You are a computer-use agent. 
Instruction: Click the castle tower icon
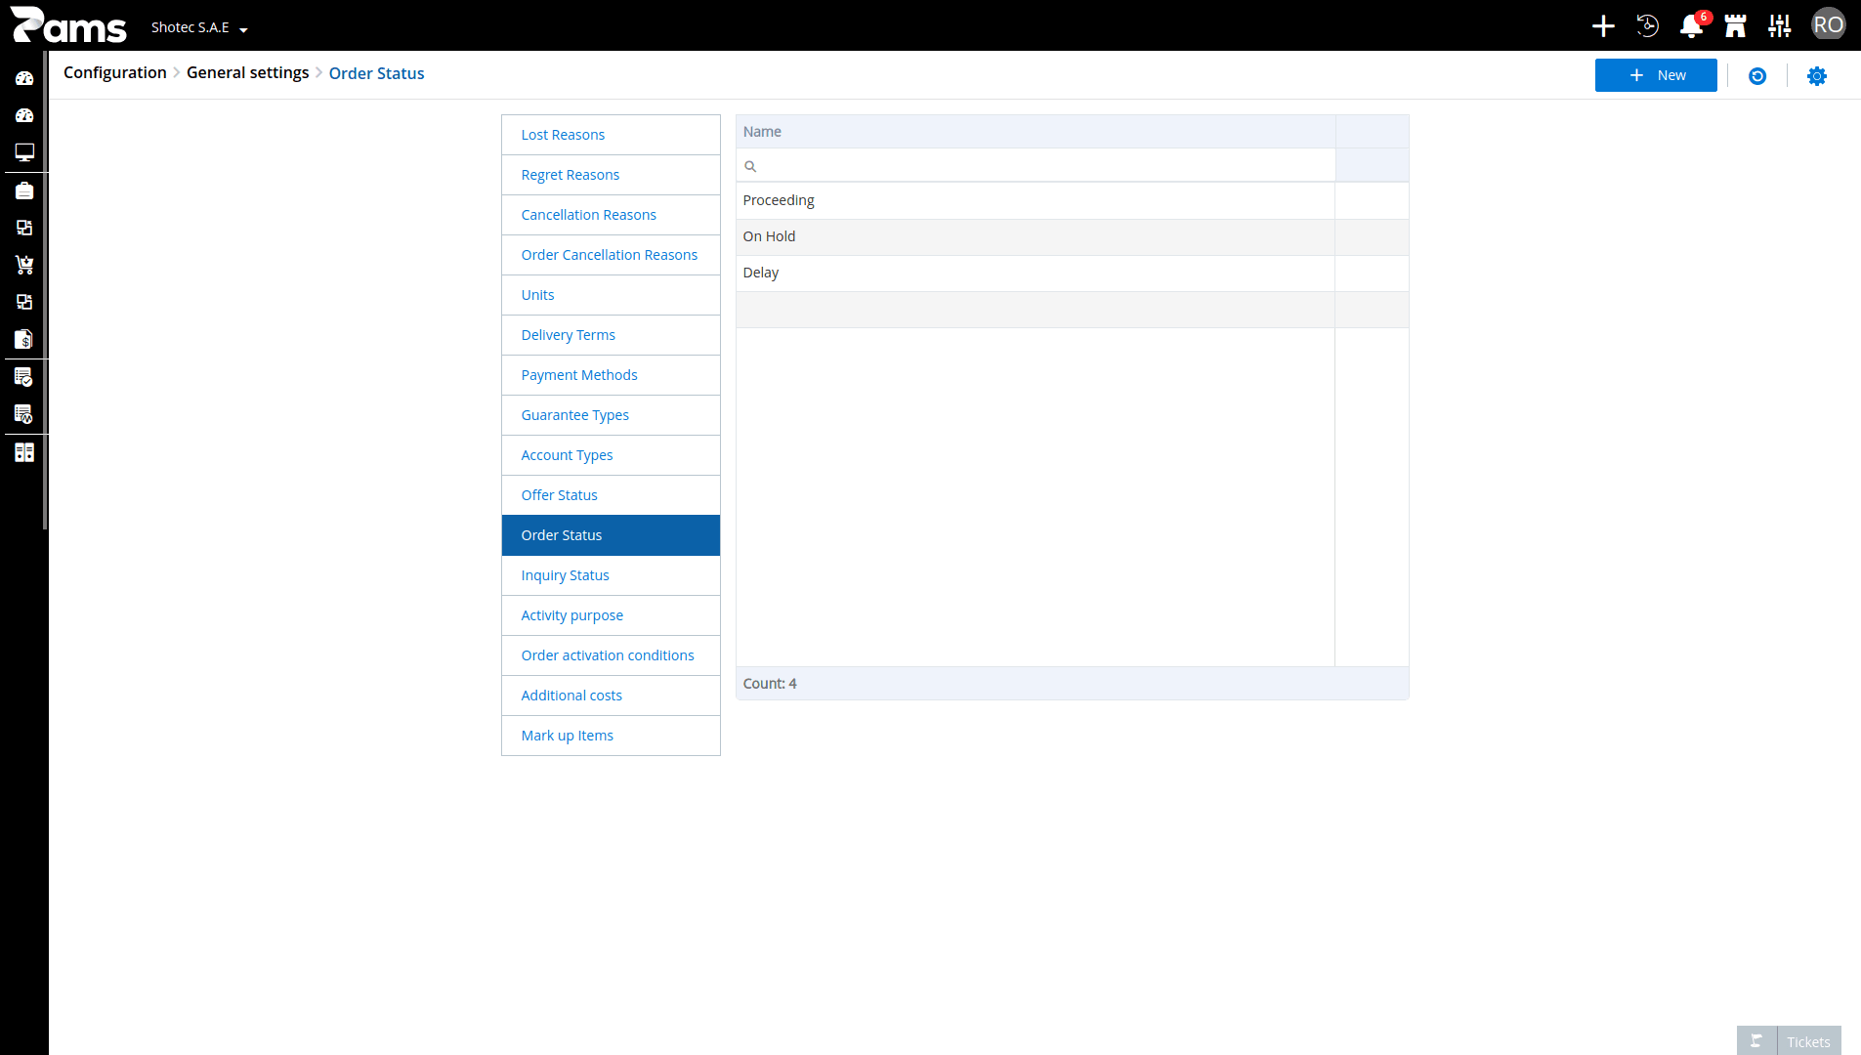tap(1735, 26)
